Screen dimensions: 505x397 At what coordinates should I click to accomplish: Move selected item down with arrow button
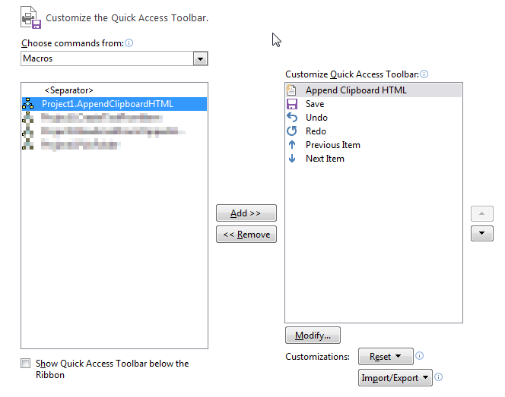[x=482, y=233]
